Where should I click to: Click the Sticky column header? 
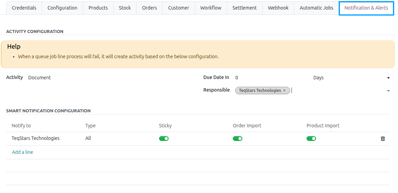[x=165, y=126]
